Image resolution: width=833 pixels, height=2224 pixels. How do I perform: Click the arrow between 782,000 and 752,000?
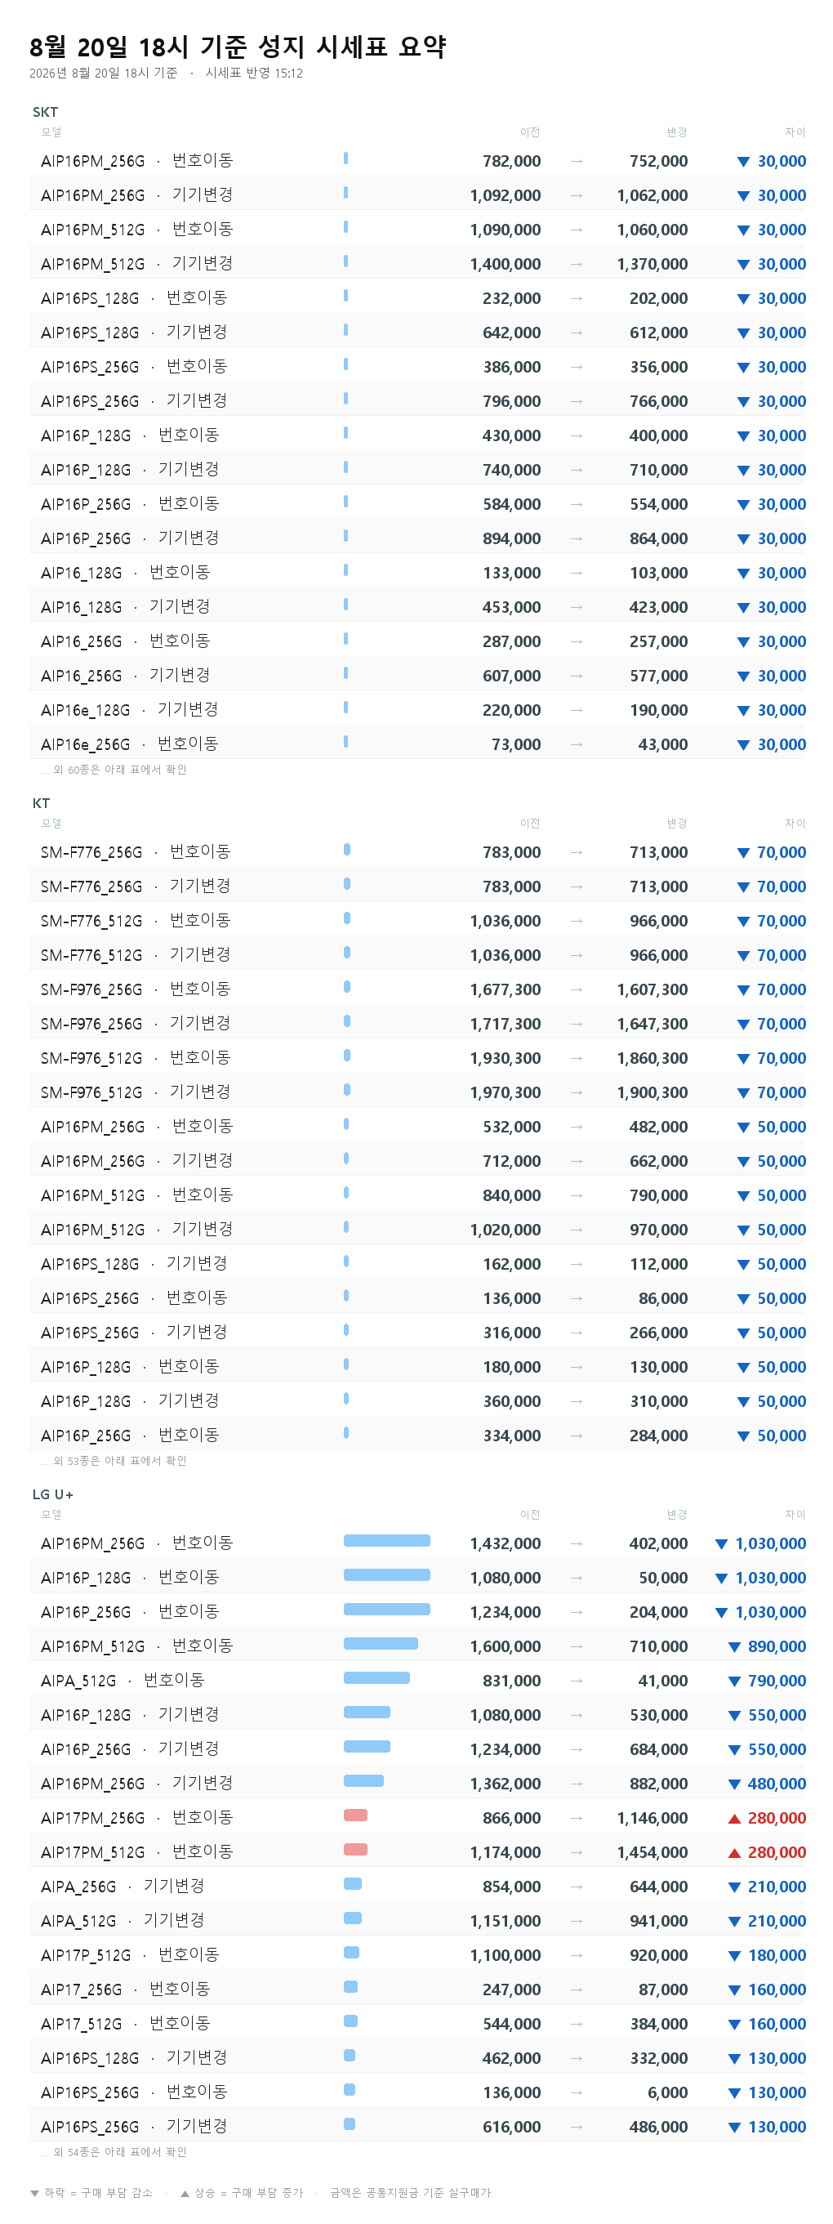click(577, 162)
